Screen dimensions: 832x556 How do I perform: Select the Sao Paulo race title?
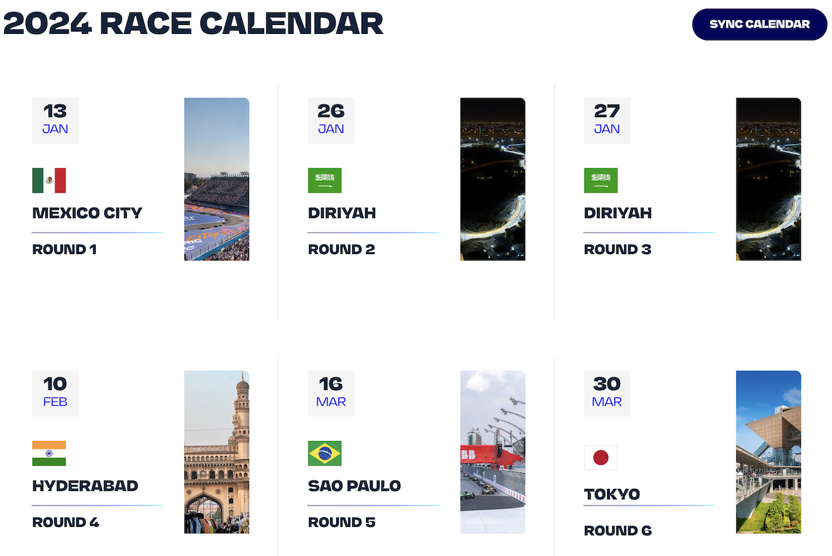point(354,486)
